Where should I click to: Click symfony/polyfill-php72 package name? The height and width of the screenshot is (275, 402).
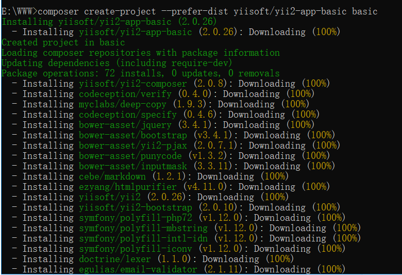pos(136,218)
